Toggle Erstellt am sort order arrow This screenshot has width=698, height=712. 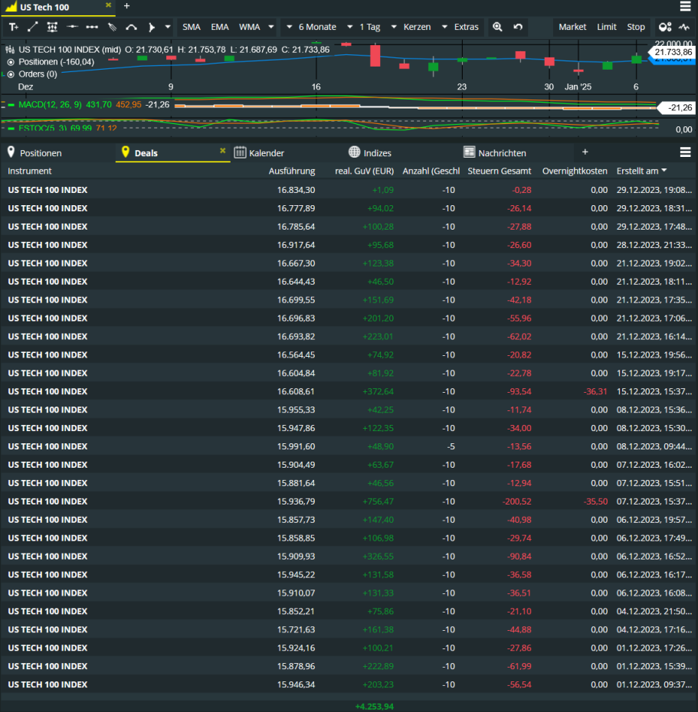[x=664, y=170]
